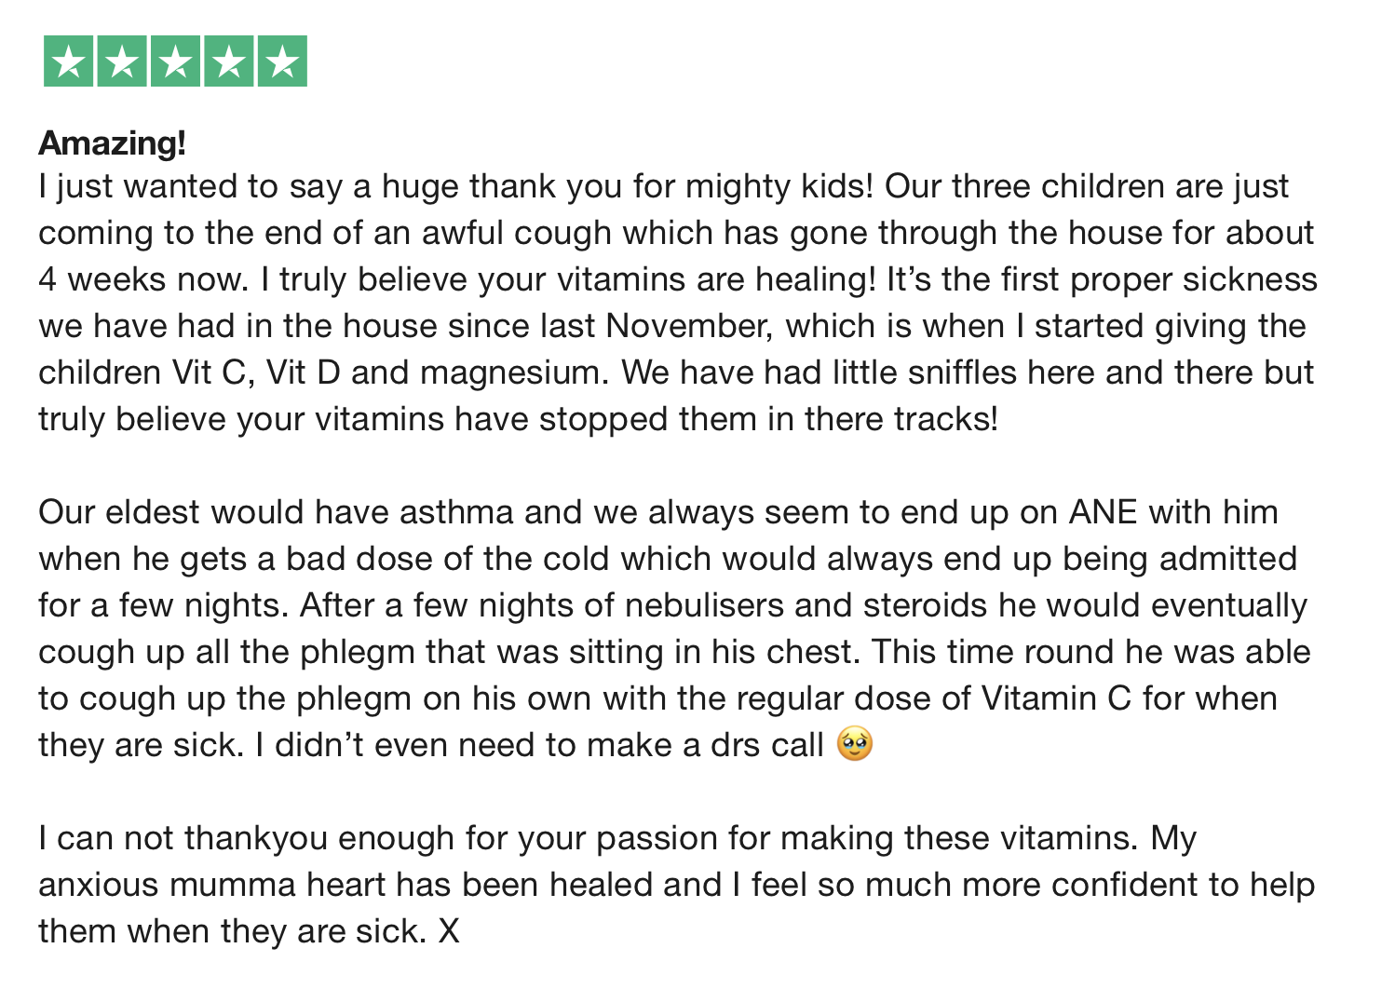The height and width of the screenshot is (989, 1395).
Task: Click the bold "Amazing!" review title
Action: point(113,143)
